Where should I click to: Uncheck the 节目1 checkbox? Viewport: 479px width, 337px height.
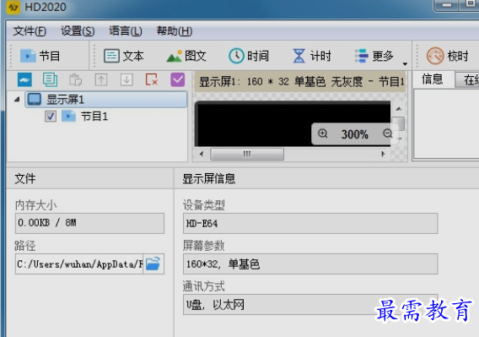click(51, 117)
